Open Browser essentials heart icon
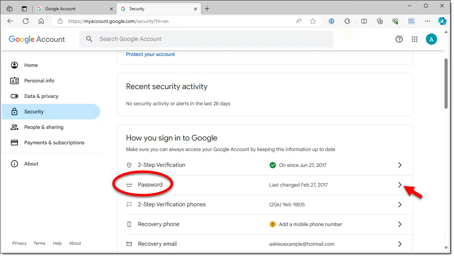This screenshot has width=454, height=257. (x=396, y=21)
